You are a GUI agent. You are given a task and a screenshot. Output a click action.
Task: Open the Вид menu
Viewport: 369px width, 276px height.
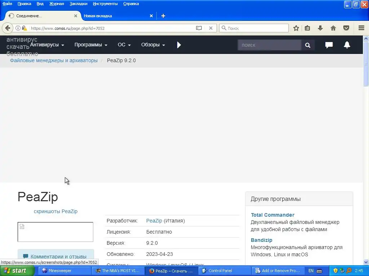40,4
